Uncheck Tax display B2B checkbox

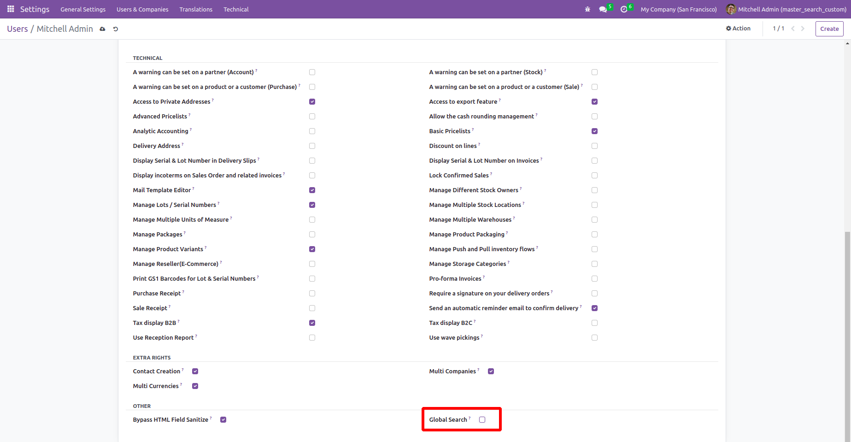312,323
